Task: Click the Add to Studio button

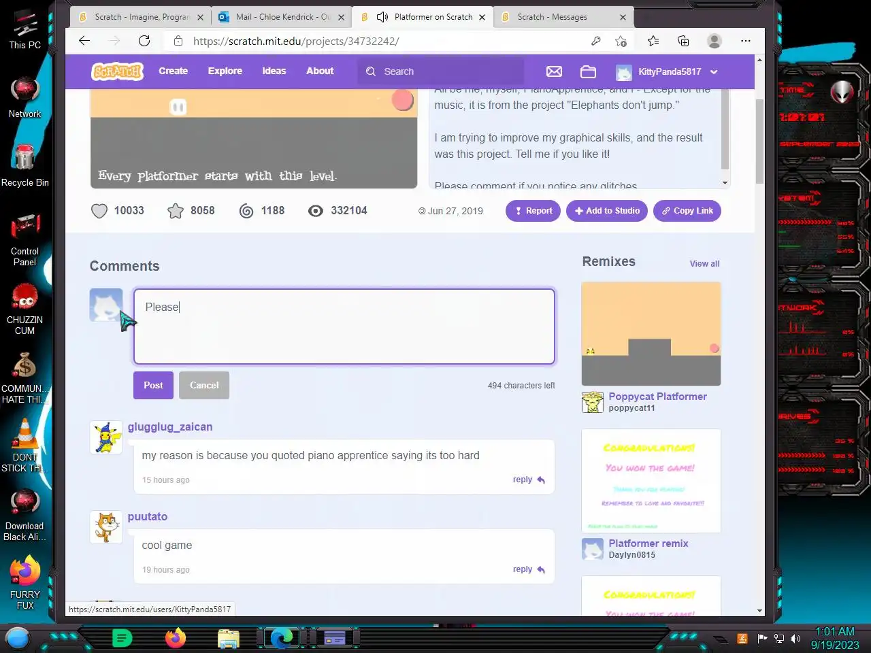Action: coord(607,211)
